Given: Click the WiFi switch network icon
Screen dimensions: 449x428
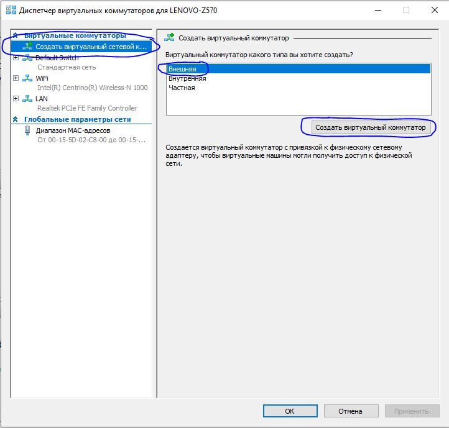Looking at the screenshot, I should (x=27, y=78).
